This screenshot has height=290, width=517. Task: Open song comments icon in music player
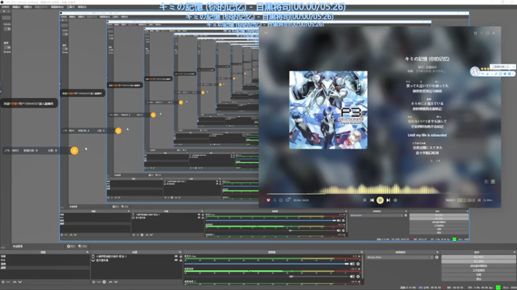point(288,200)
